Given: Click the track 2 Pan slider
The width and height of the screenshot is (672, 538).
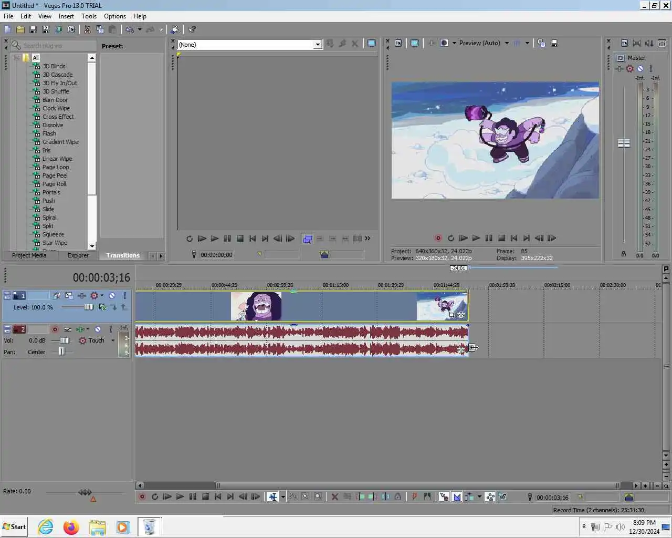Looking at the screenshot, I should click(62, 352).
